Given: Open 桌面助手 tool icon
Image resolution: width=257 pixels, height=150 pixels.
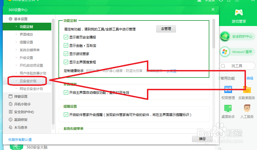Looking at the screenshot, I should (x=228, y=108).
